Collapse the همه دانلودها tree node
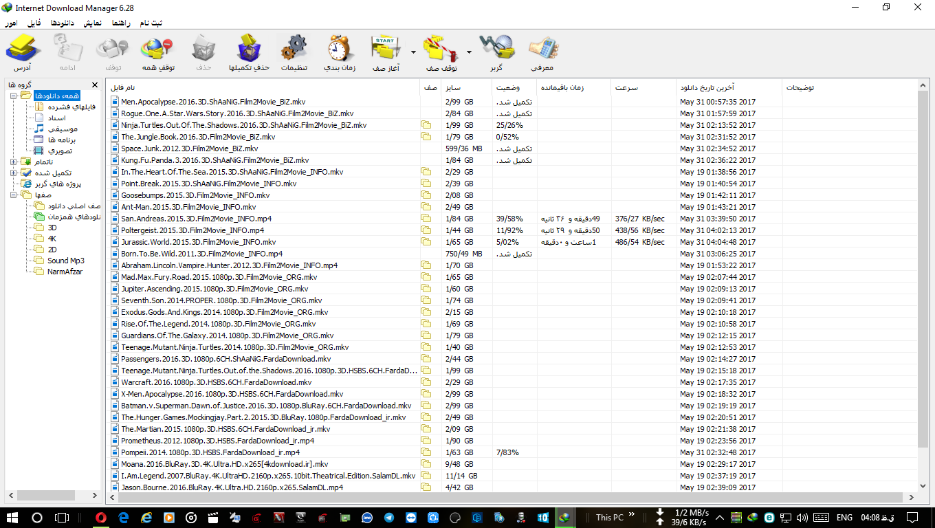935x528 pixels. [14, 95]
